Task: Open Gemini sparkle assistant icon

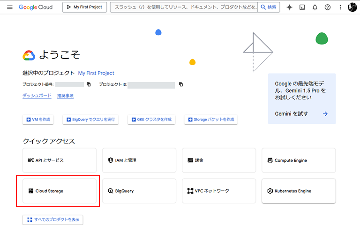Action: 290,7
